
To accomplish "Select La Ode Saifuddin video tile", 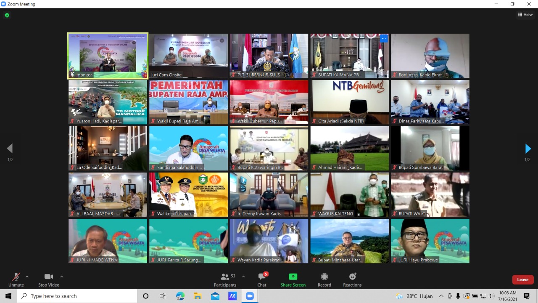I will pyautogui.click(x=108, y=149).
